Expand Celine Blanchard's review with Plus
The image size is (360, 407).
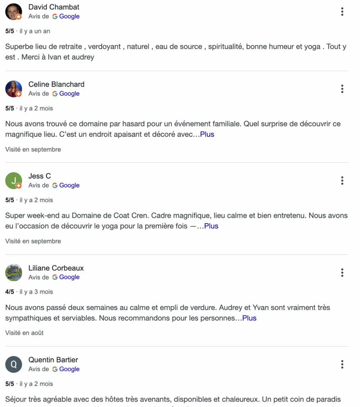pos(207,134)
